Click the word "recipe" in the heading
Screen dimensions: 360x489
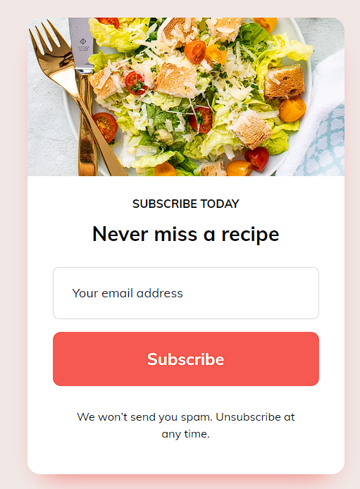click(250, 235)
